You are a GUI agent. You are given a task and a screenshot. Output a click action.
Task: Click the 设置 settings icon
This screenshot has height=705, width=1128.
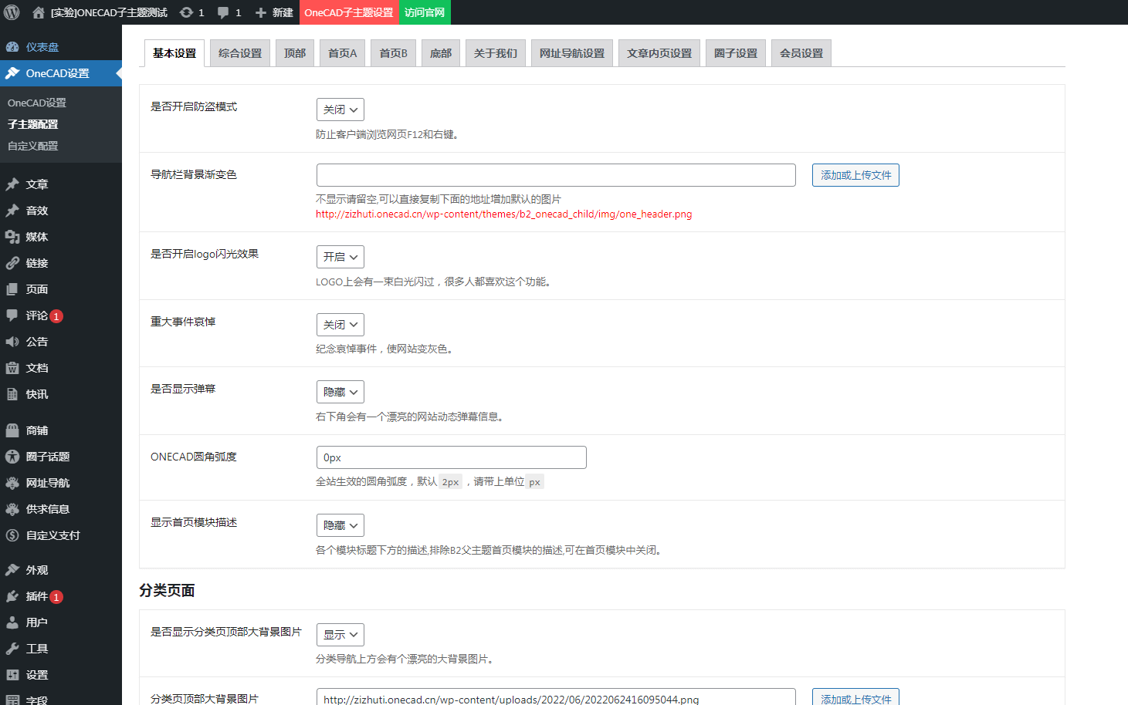tap(12, 675)
